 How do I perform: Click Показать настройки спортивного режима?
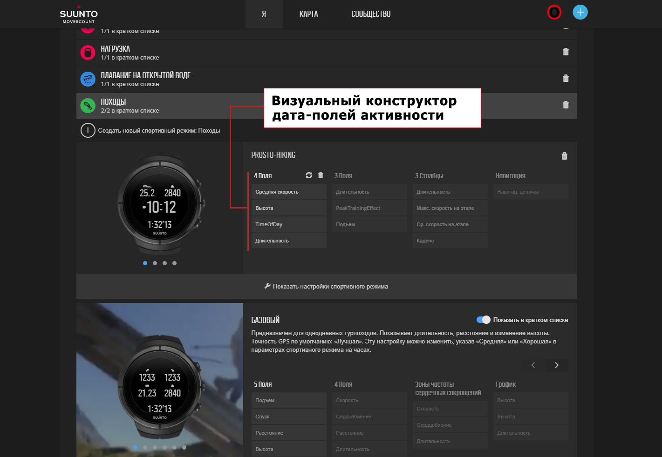pyautogui.click(x=326, y=287)
